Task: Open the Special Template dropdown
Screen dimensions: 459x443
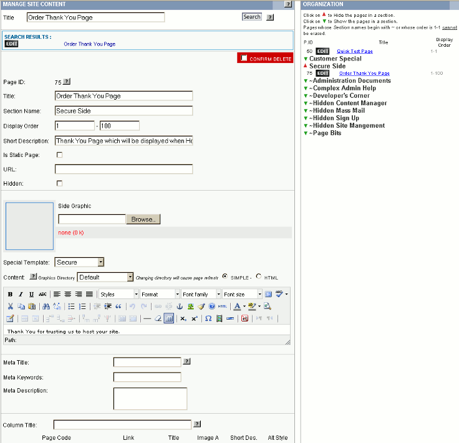Action: (x=79, y=262)
